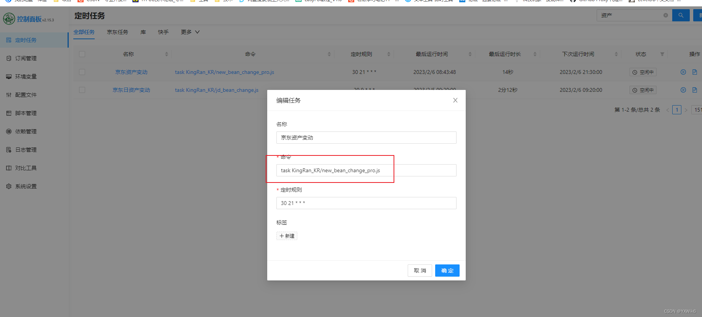Open the 状态 column filter icon
Viewport: 702px width, 317px height.
click(662, 54)
